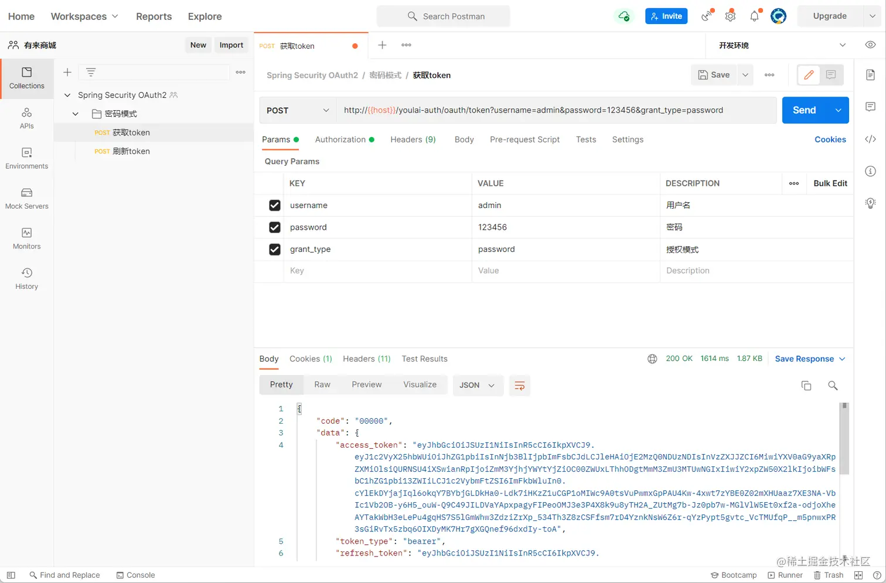Open the response Cookies (1) tab
This screenshot has width=886, height=583.
coord(311,359)
